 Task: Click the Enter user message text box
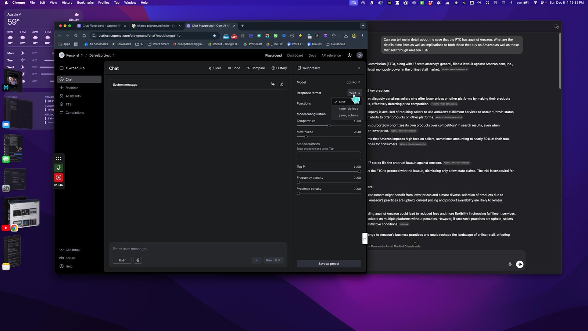tap(198, 249)
